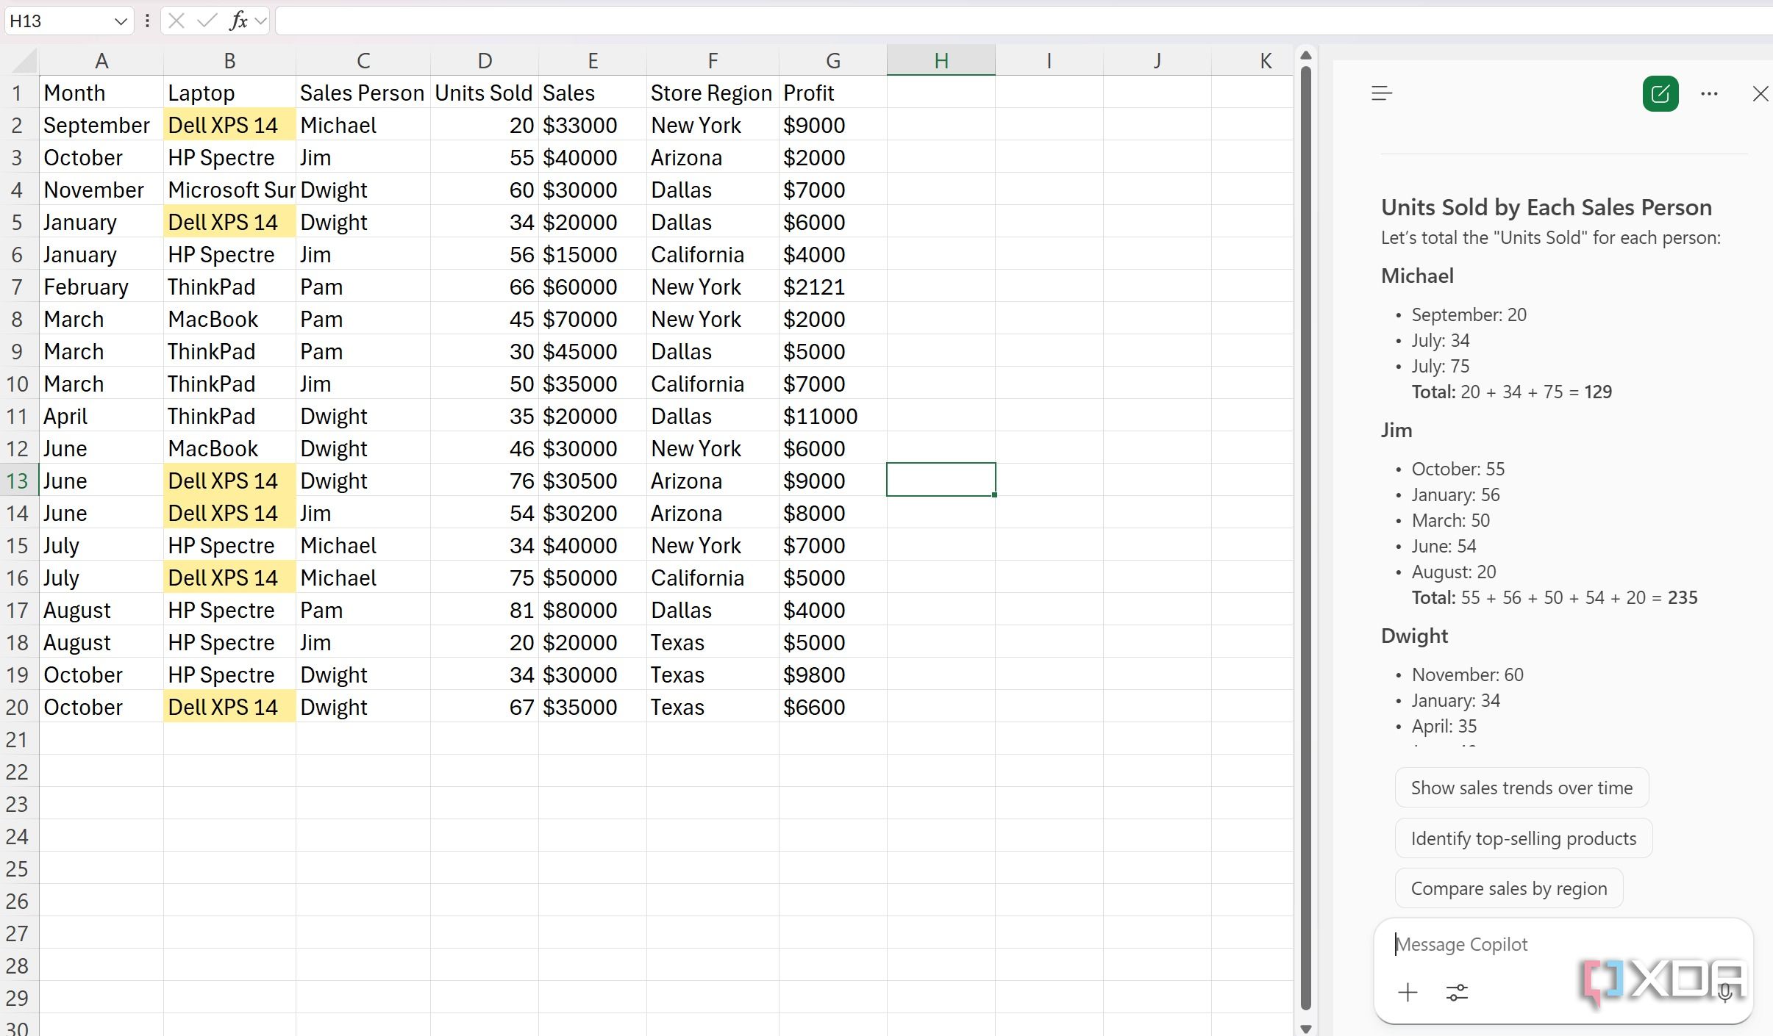Click scrollbar up arrow in sheet
The width and height of the screenshot is (1773, 1036).
(1306, 55)
